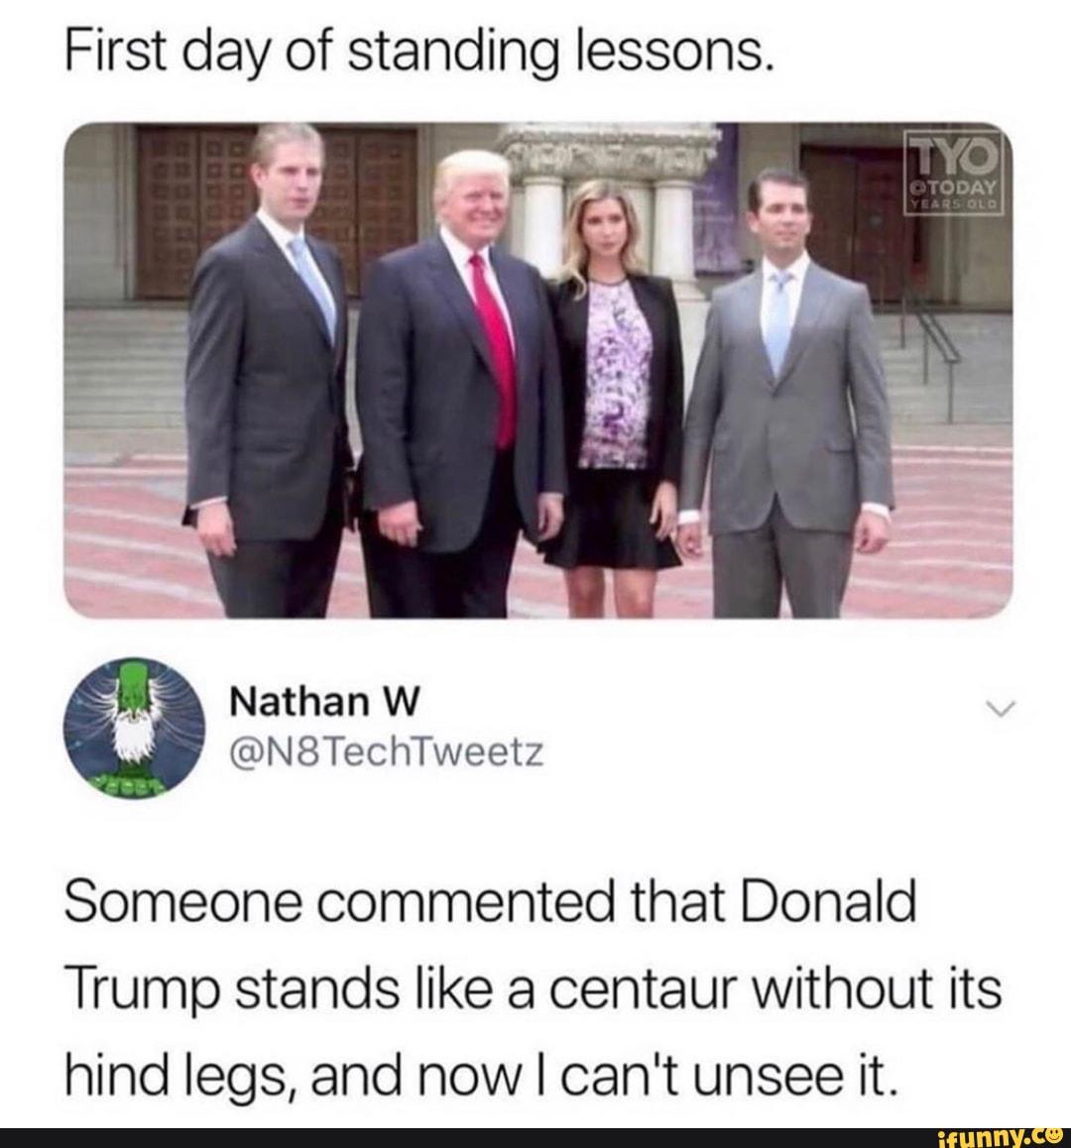Open Nathan W's profile avatar
This screenshot has width=1071, height=1148.
[134, 727]
